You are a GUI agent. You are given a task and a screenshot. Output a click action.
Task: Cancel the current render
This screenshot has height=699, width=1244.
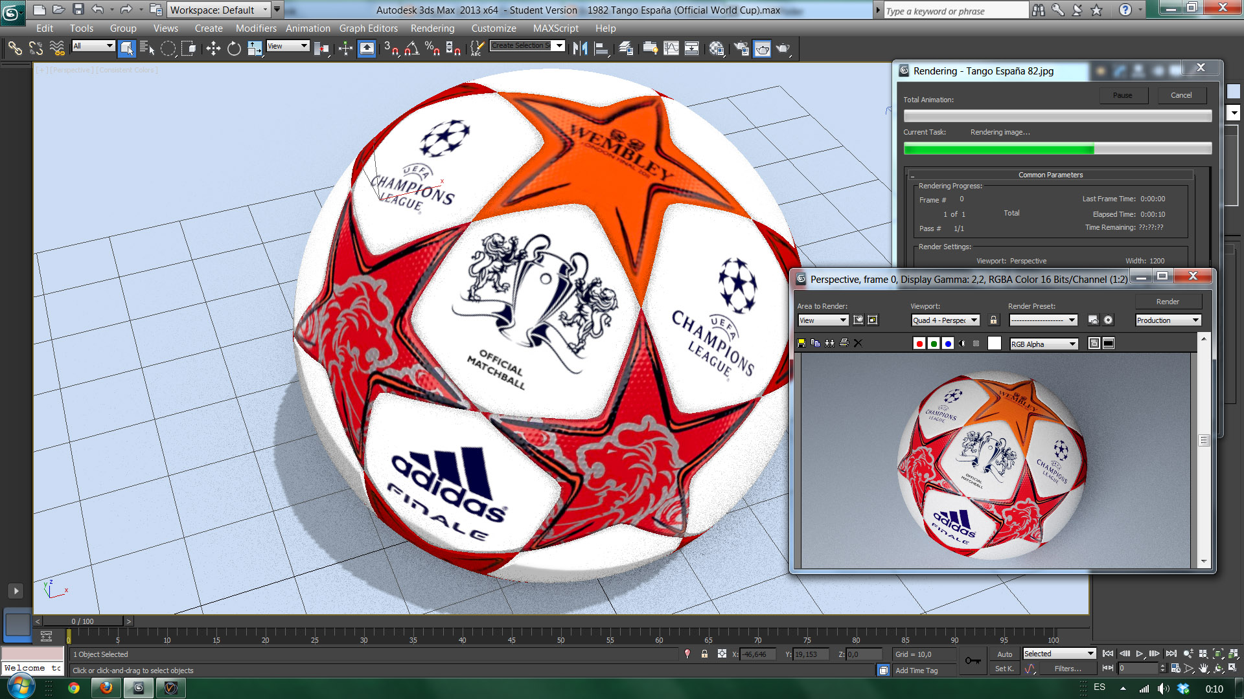point(1181,95)
